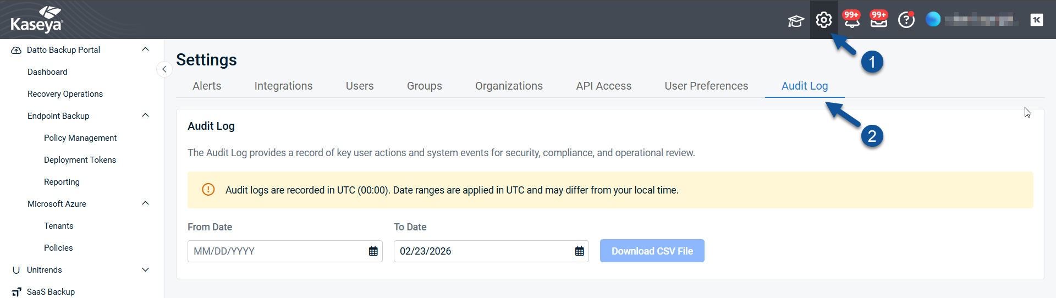
Task: Switch to the Alerts tab
Action: pos(207,86)
